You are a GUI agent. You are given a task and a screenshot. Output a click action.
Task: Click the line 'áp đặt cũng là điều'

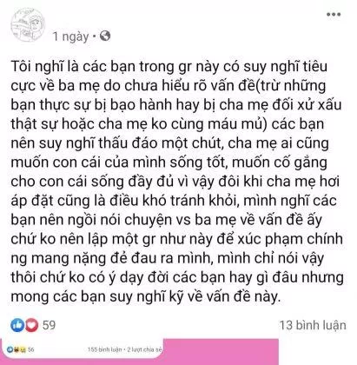tap(174, 201)
